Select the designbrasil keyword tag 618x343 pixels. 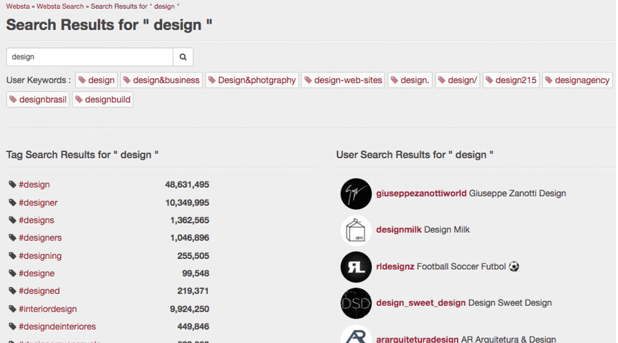pos(38,100)
